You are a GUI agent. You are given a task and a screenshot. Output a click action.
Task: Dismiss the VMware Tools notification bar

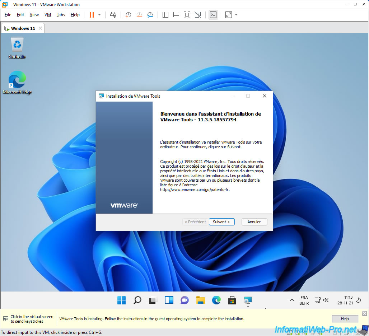tap(364, 313)
